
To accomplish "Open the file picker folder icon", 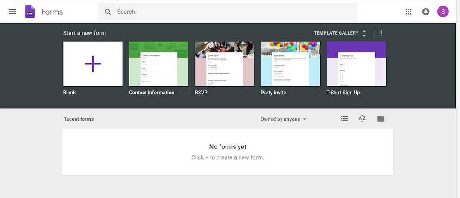I will 381,119.
